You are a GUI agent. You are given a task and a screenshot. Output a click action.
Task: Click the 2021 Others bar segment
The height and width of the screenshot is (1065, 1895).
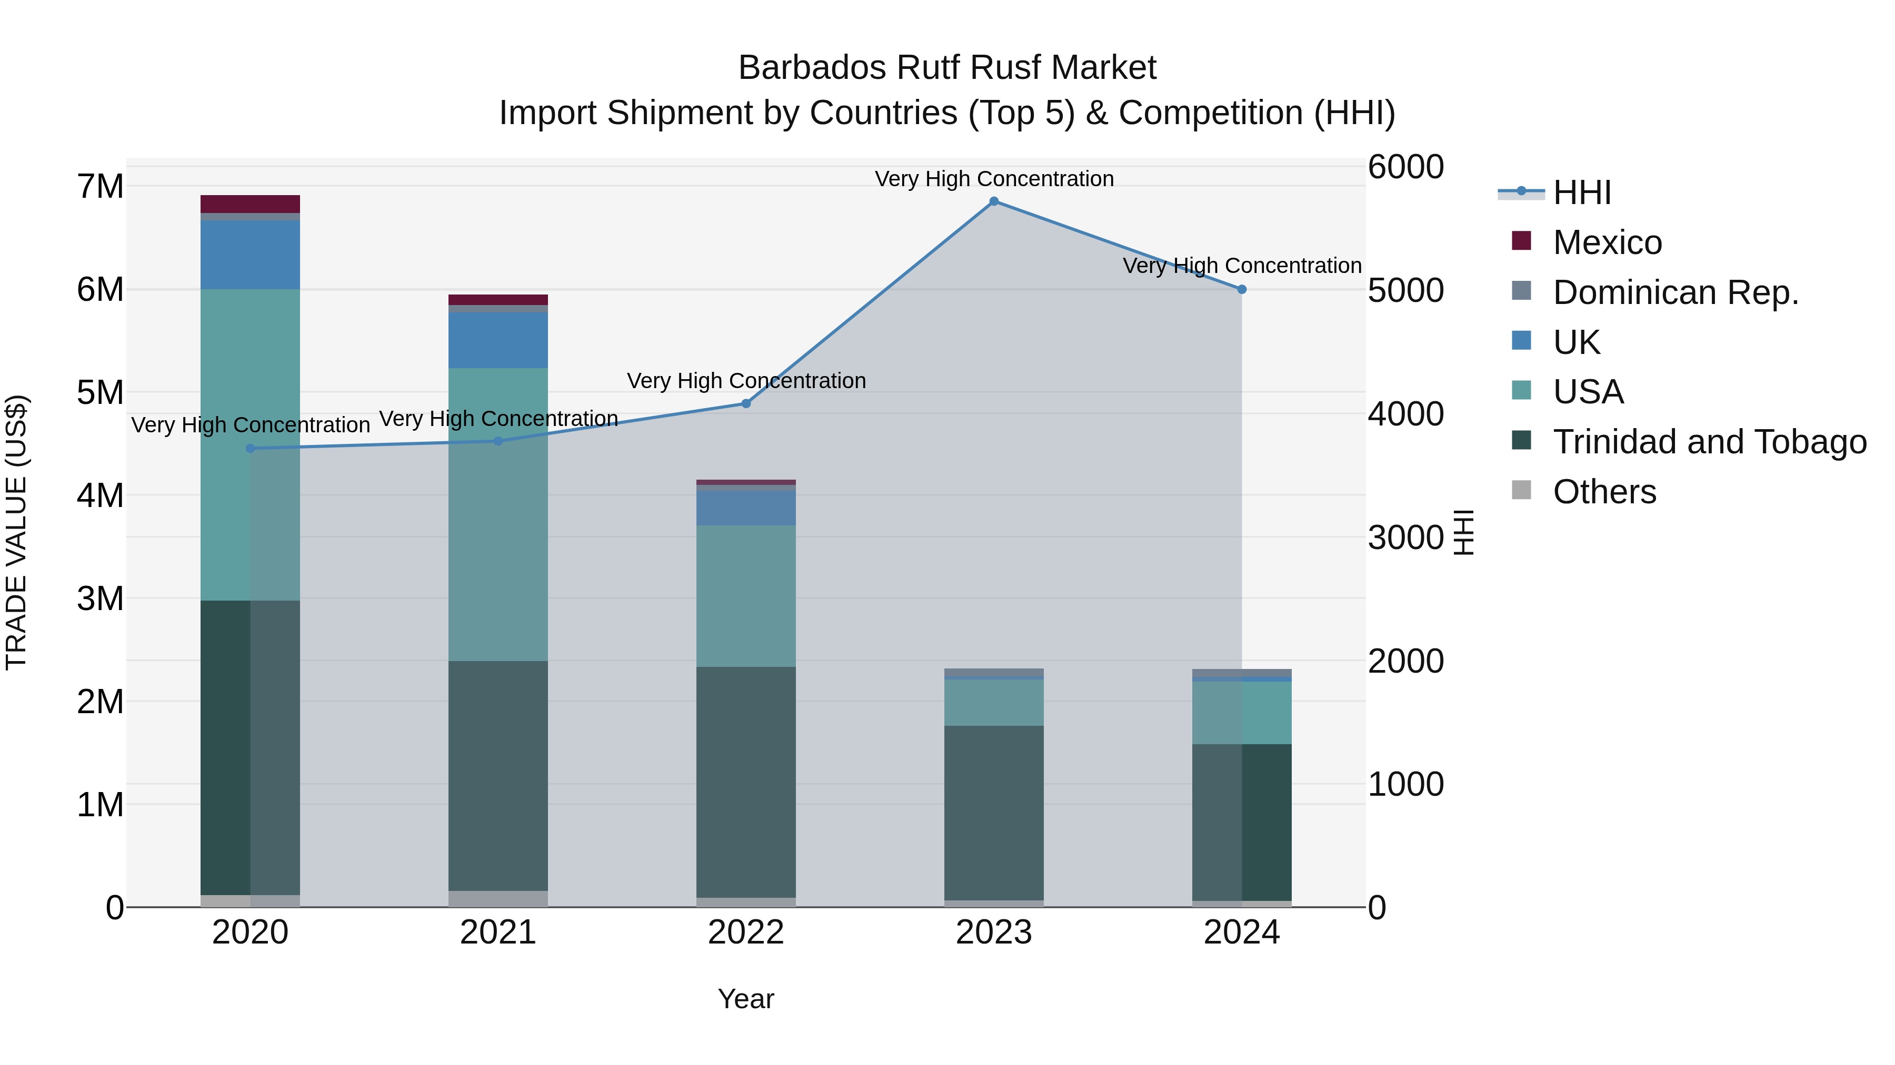(498, 900)
